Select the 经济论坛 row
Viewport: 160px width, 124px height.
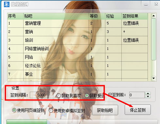click(78, 66)
